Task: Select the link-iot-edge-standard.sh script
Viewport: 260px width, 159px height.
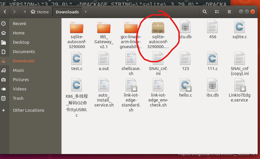Action: point(131,95)
